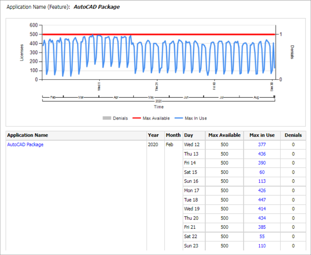Click the Fri 10 marker on time axis
The width and height of the screenshot is (311, 255).
tap(214, 86)
